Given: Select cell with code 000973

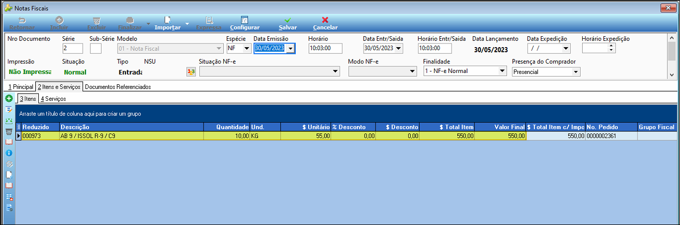Looking at the screenshot, I should [x=40, y=136].
